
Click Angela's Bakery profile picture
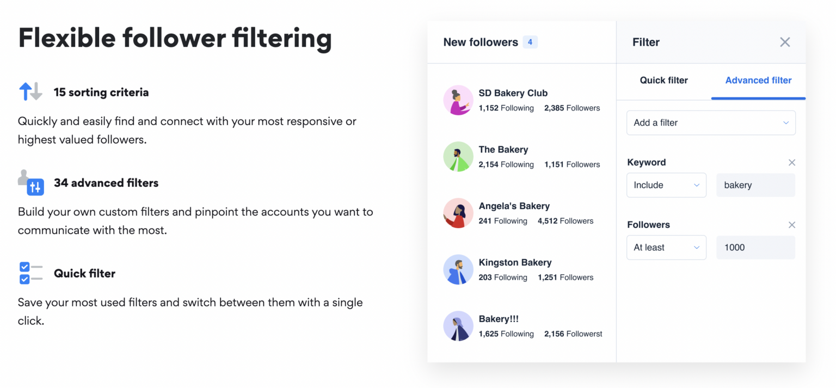pyautogui.click(x=458, y=213)
